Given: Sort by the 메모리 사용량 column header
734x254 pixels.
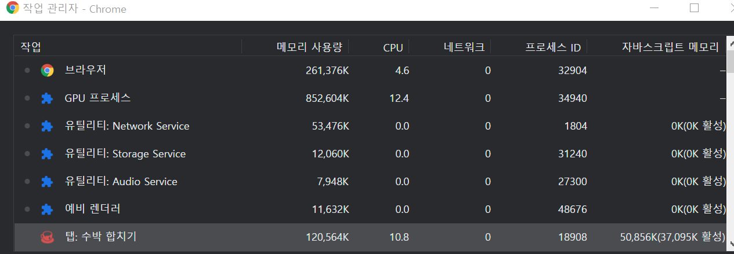Looking at the screenshot, I should [x=309, y=47].
